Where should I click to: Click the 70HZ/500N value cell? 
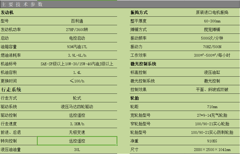[212, 47]
